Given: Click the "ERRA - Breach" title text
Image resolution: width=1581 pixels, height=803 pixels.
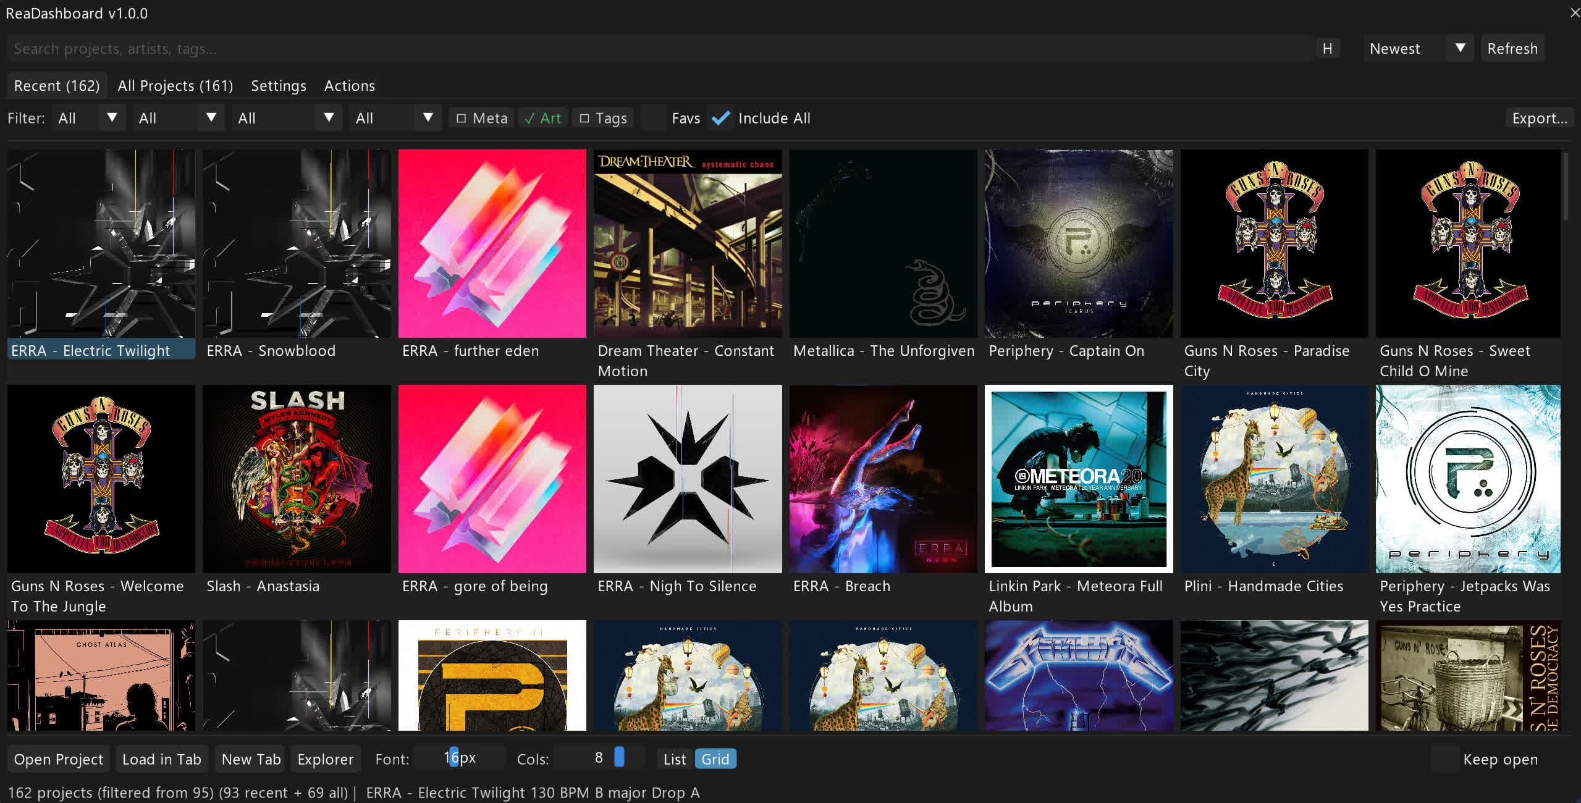Looking at the screenshot, I should (x=841, y=586).
